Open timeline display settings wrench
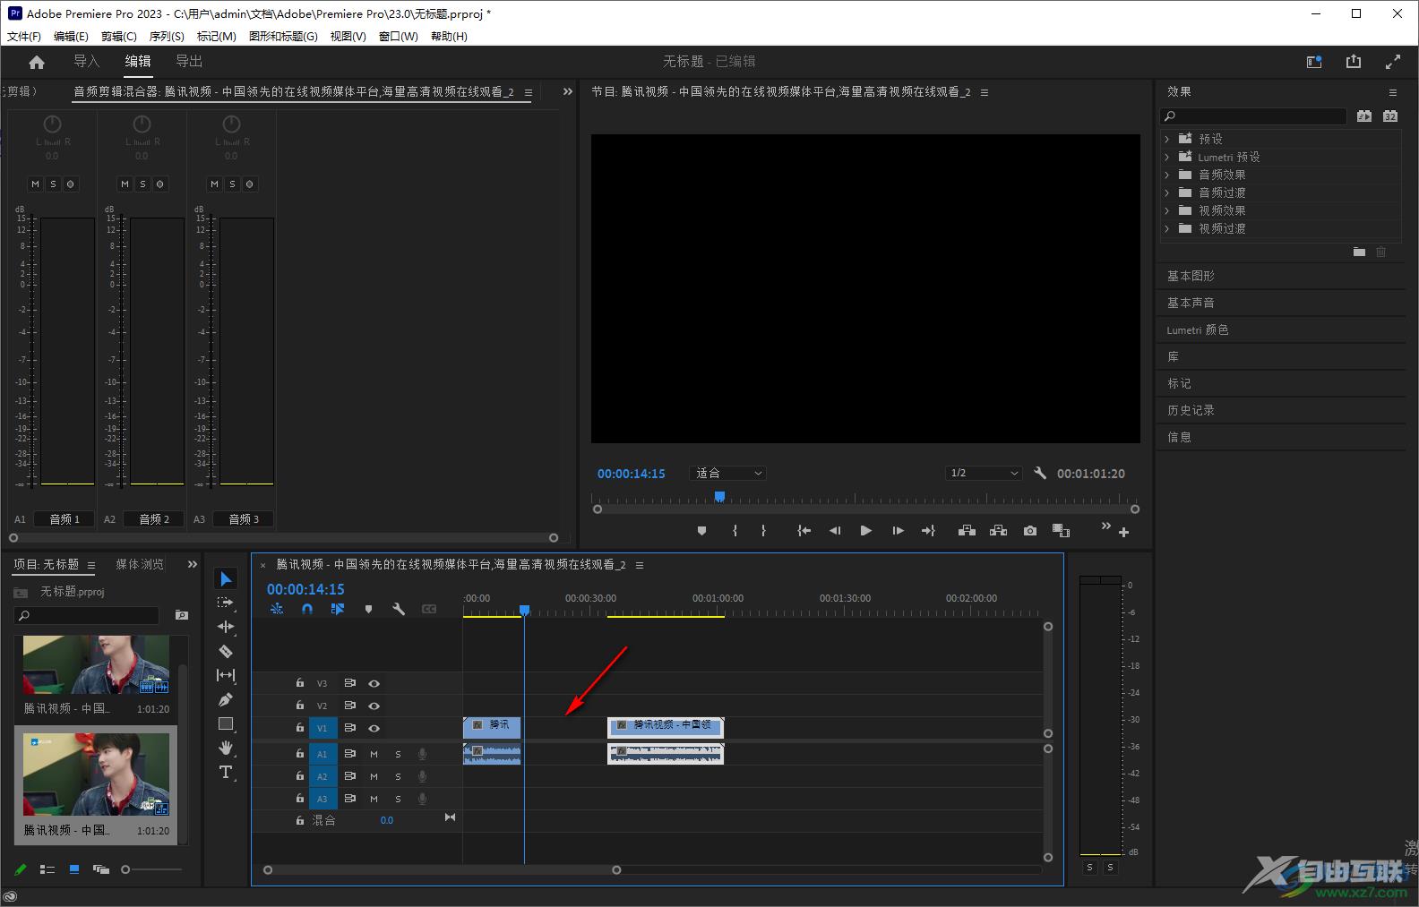Viewport: 1419px width, 907px height. 399,609
